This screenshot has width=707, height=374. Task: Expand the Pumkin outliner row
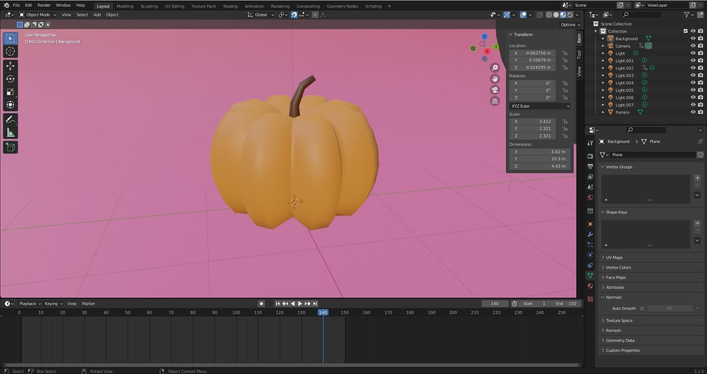(x=603, y=112)
